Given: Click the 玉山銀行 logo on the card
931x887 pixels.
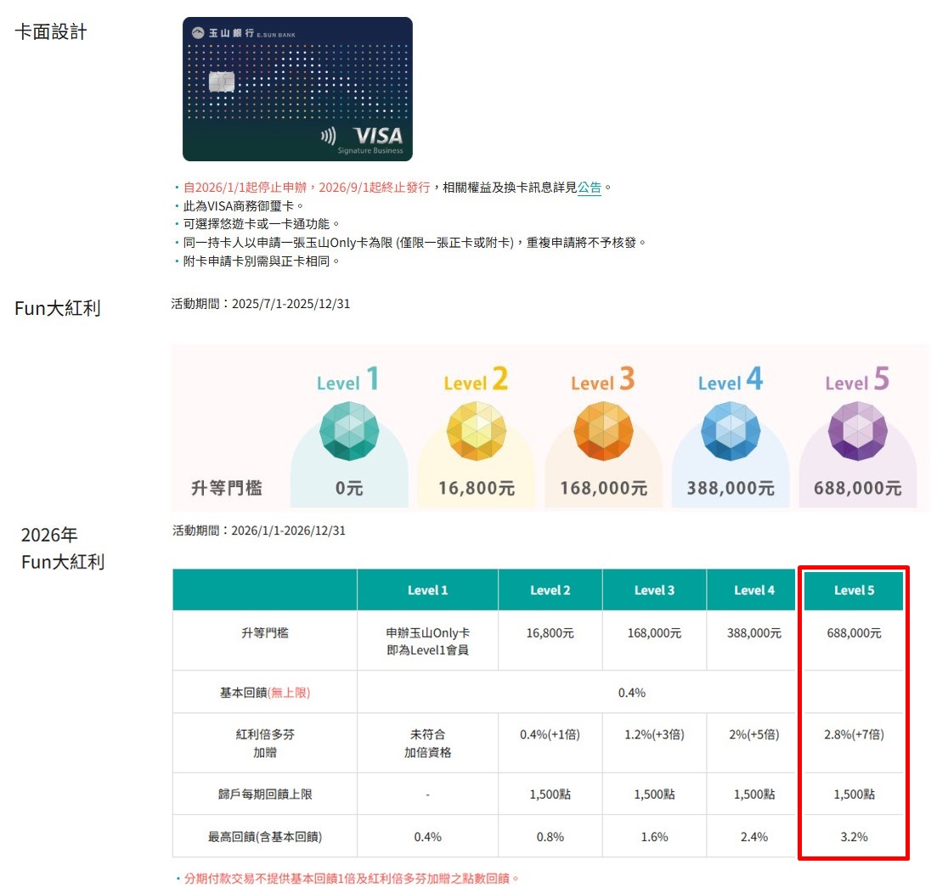Looking at the screenshot, I should click(244, 33).
